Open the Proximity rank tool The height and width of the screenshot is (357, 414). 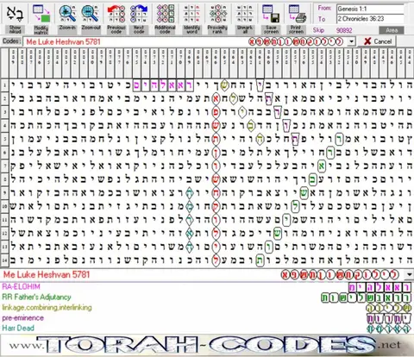[218, 14]
